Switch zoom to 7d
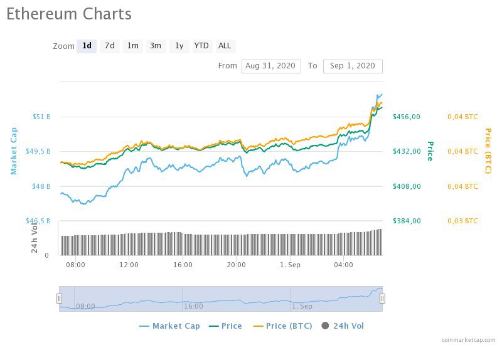This screenshot has width=502, height=345. [110, 46]
